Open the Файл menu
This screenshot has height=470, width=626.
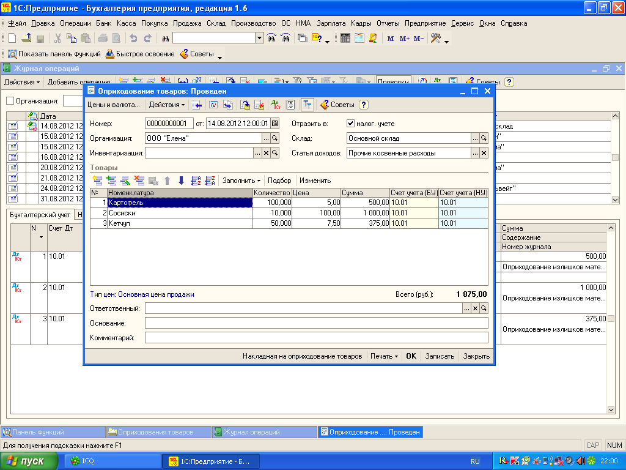[17, 23]
